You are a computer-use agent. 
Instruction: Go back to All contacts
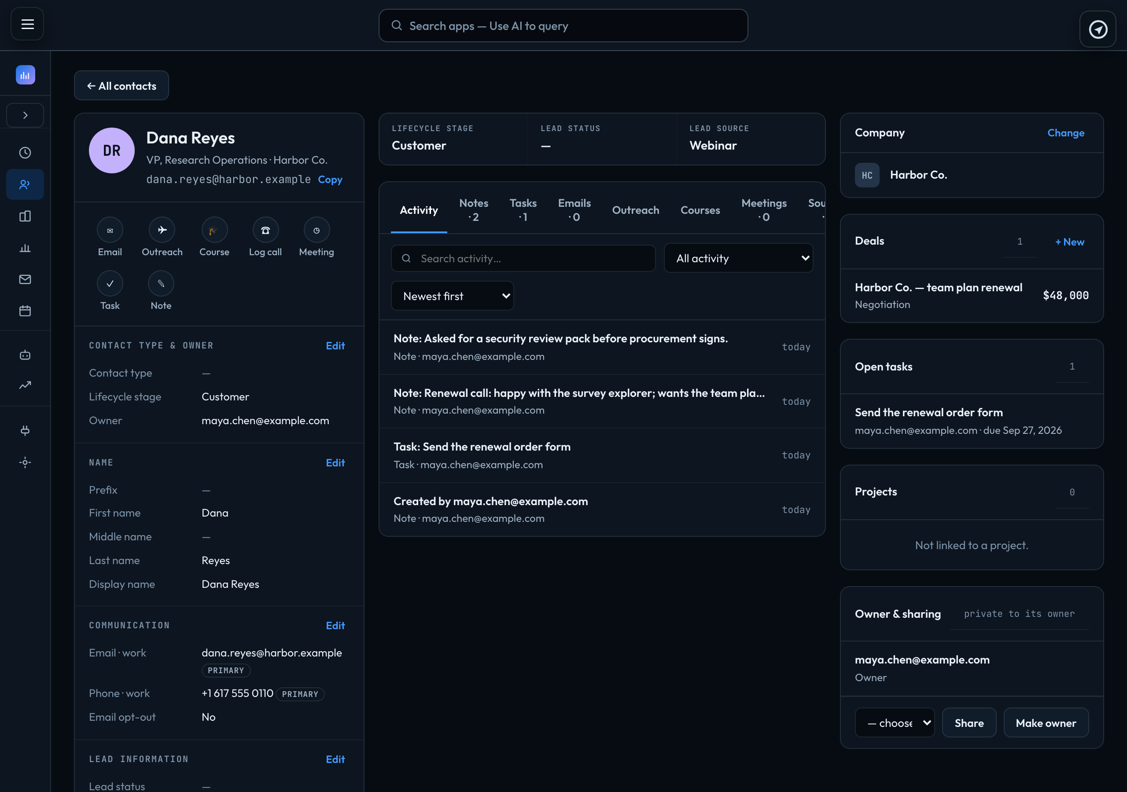pos(121,86)
